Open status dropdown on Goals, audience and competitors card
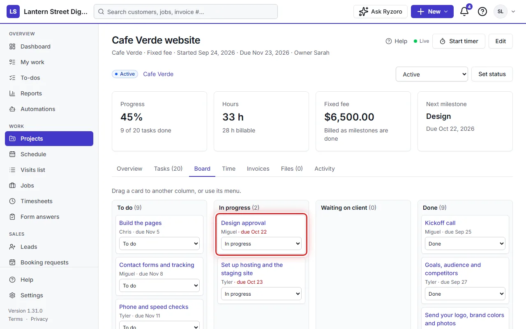Screen dimensions: 526x329 [x=465, y=294]
